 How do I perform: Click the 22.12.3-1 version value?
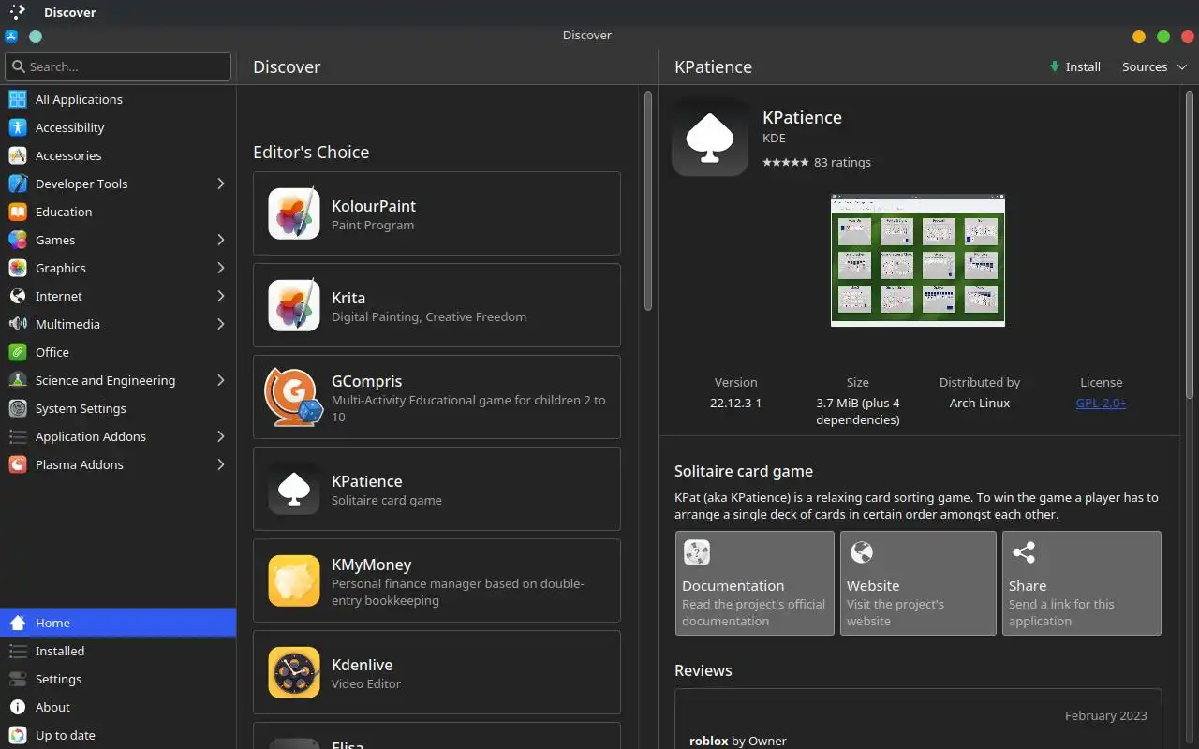tap(735, 403)
